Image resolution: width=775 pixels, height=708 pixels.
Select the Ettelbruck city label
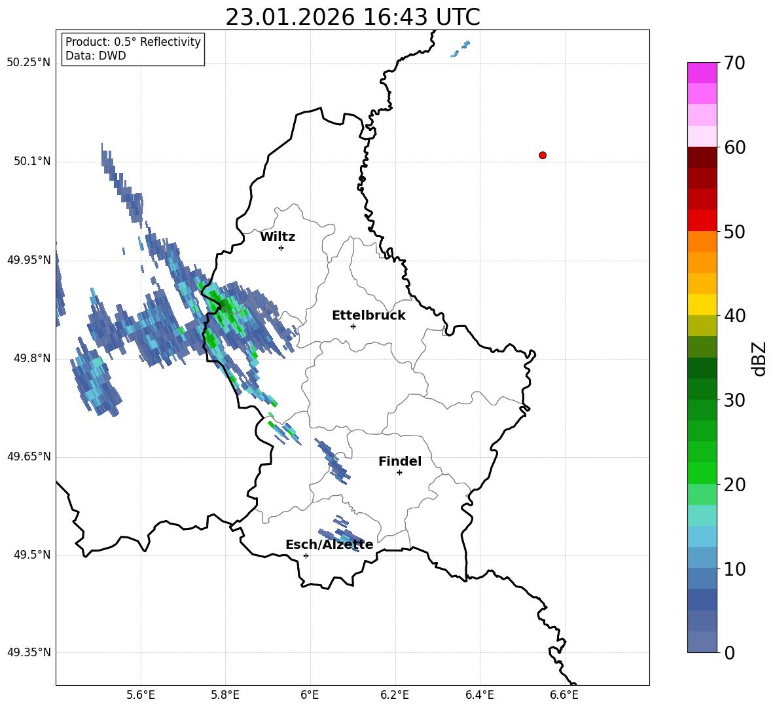click(369, 316)
